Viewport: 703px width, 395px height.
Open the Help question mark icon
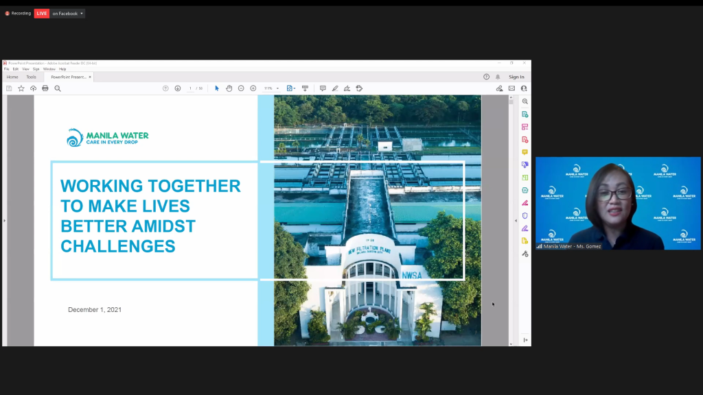(487, 77)
